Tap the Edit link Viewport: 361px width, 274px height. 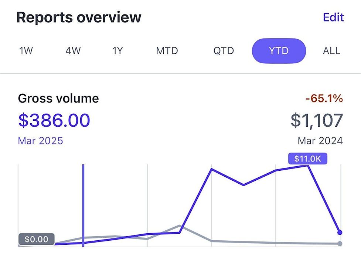[x=333, y=17]
